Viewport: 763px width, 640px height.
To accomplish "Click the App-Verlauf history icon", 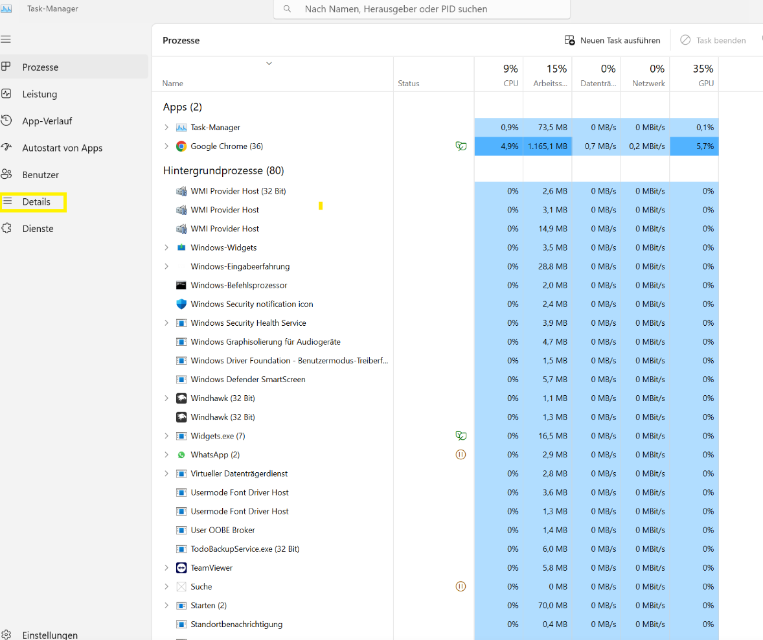I will pos(6,120).
